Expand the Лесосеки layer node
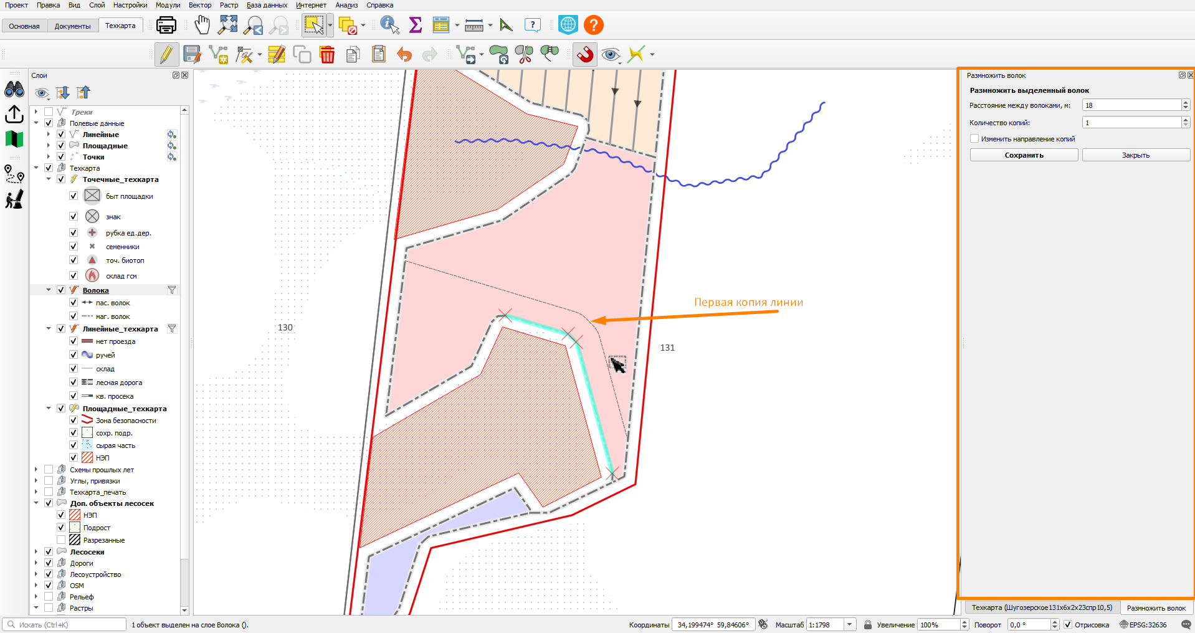 coord(36,552)
